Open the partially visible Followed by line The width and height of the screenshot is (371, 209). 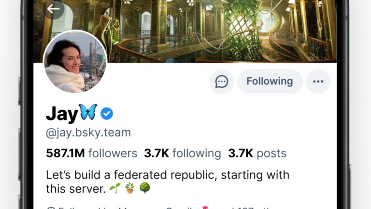[x=145, y=207]
